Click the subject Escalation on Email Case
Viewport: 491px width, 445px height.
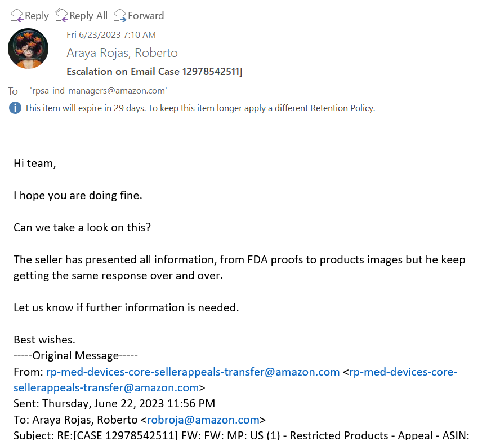[154, 72]
